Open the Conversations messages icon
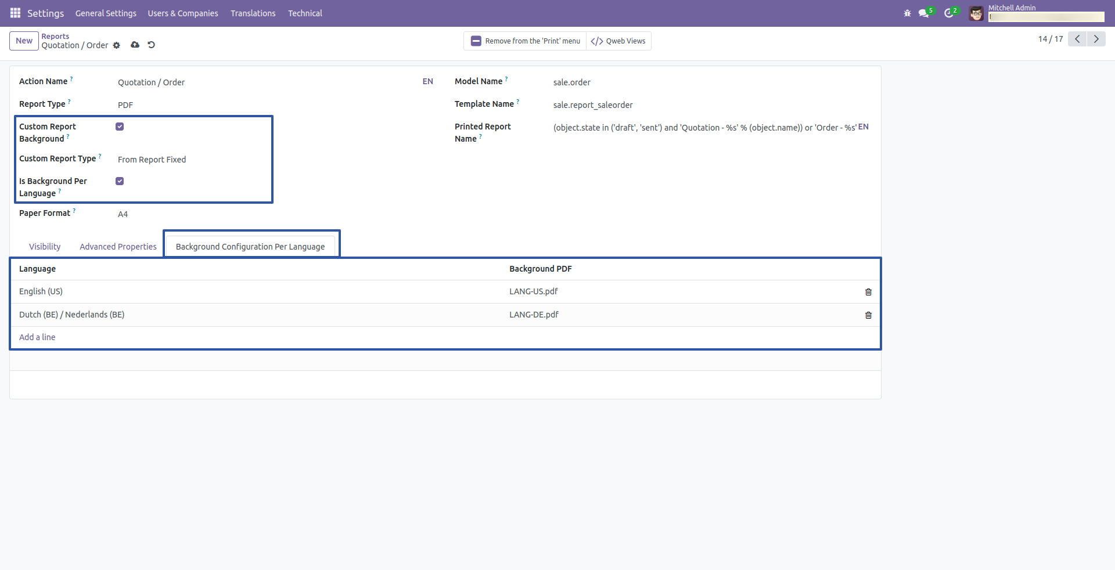Screen dimensions: 1115x570 pyautogui.click(x=925, y=13)
